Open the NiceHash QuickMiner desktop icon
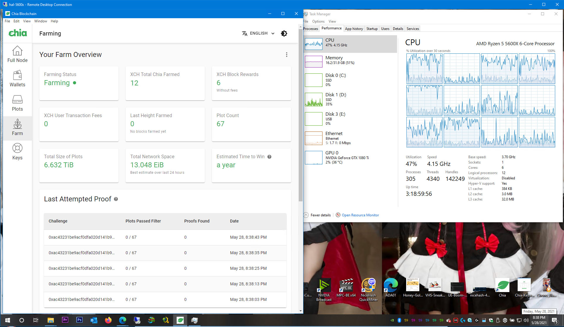The width and height of the screenshot is (564, 327). tap(369, 290)
